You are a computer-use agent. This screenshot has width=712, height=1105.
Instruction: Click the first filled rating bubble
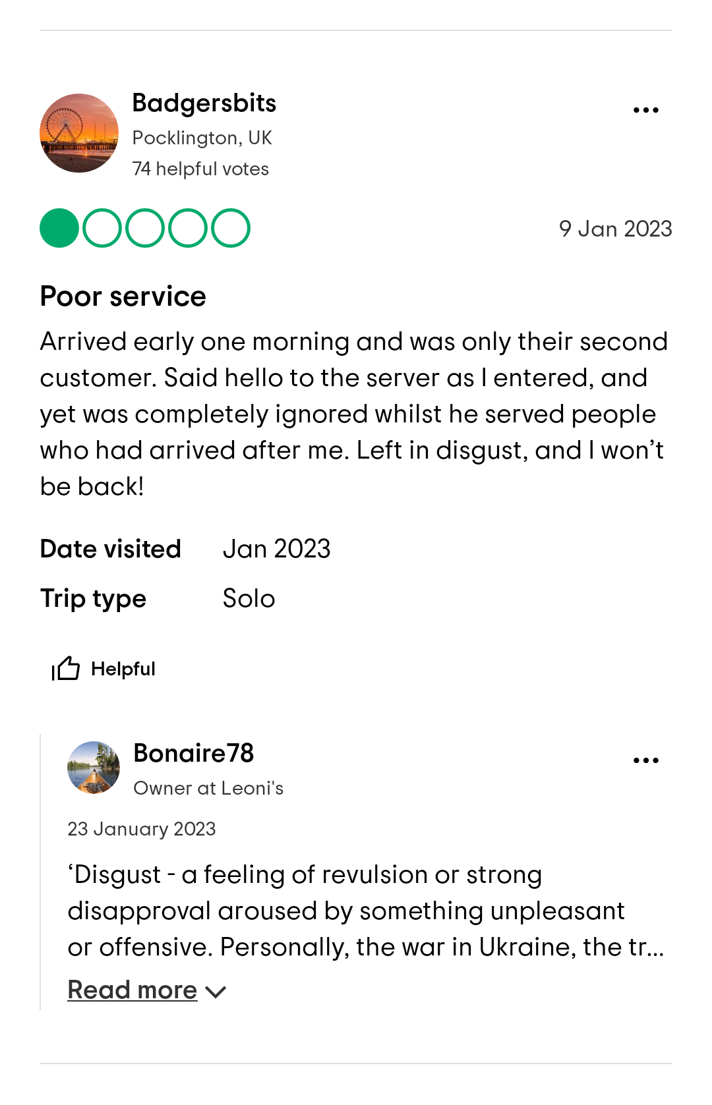point(59,228)
